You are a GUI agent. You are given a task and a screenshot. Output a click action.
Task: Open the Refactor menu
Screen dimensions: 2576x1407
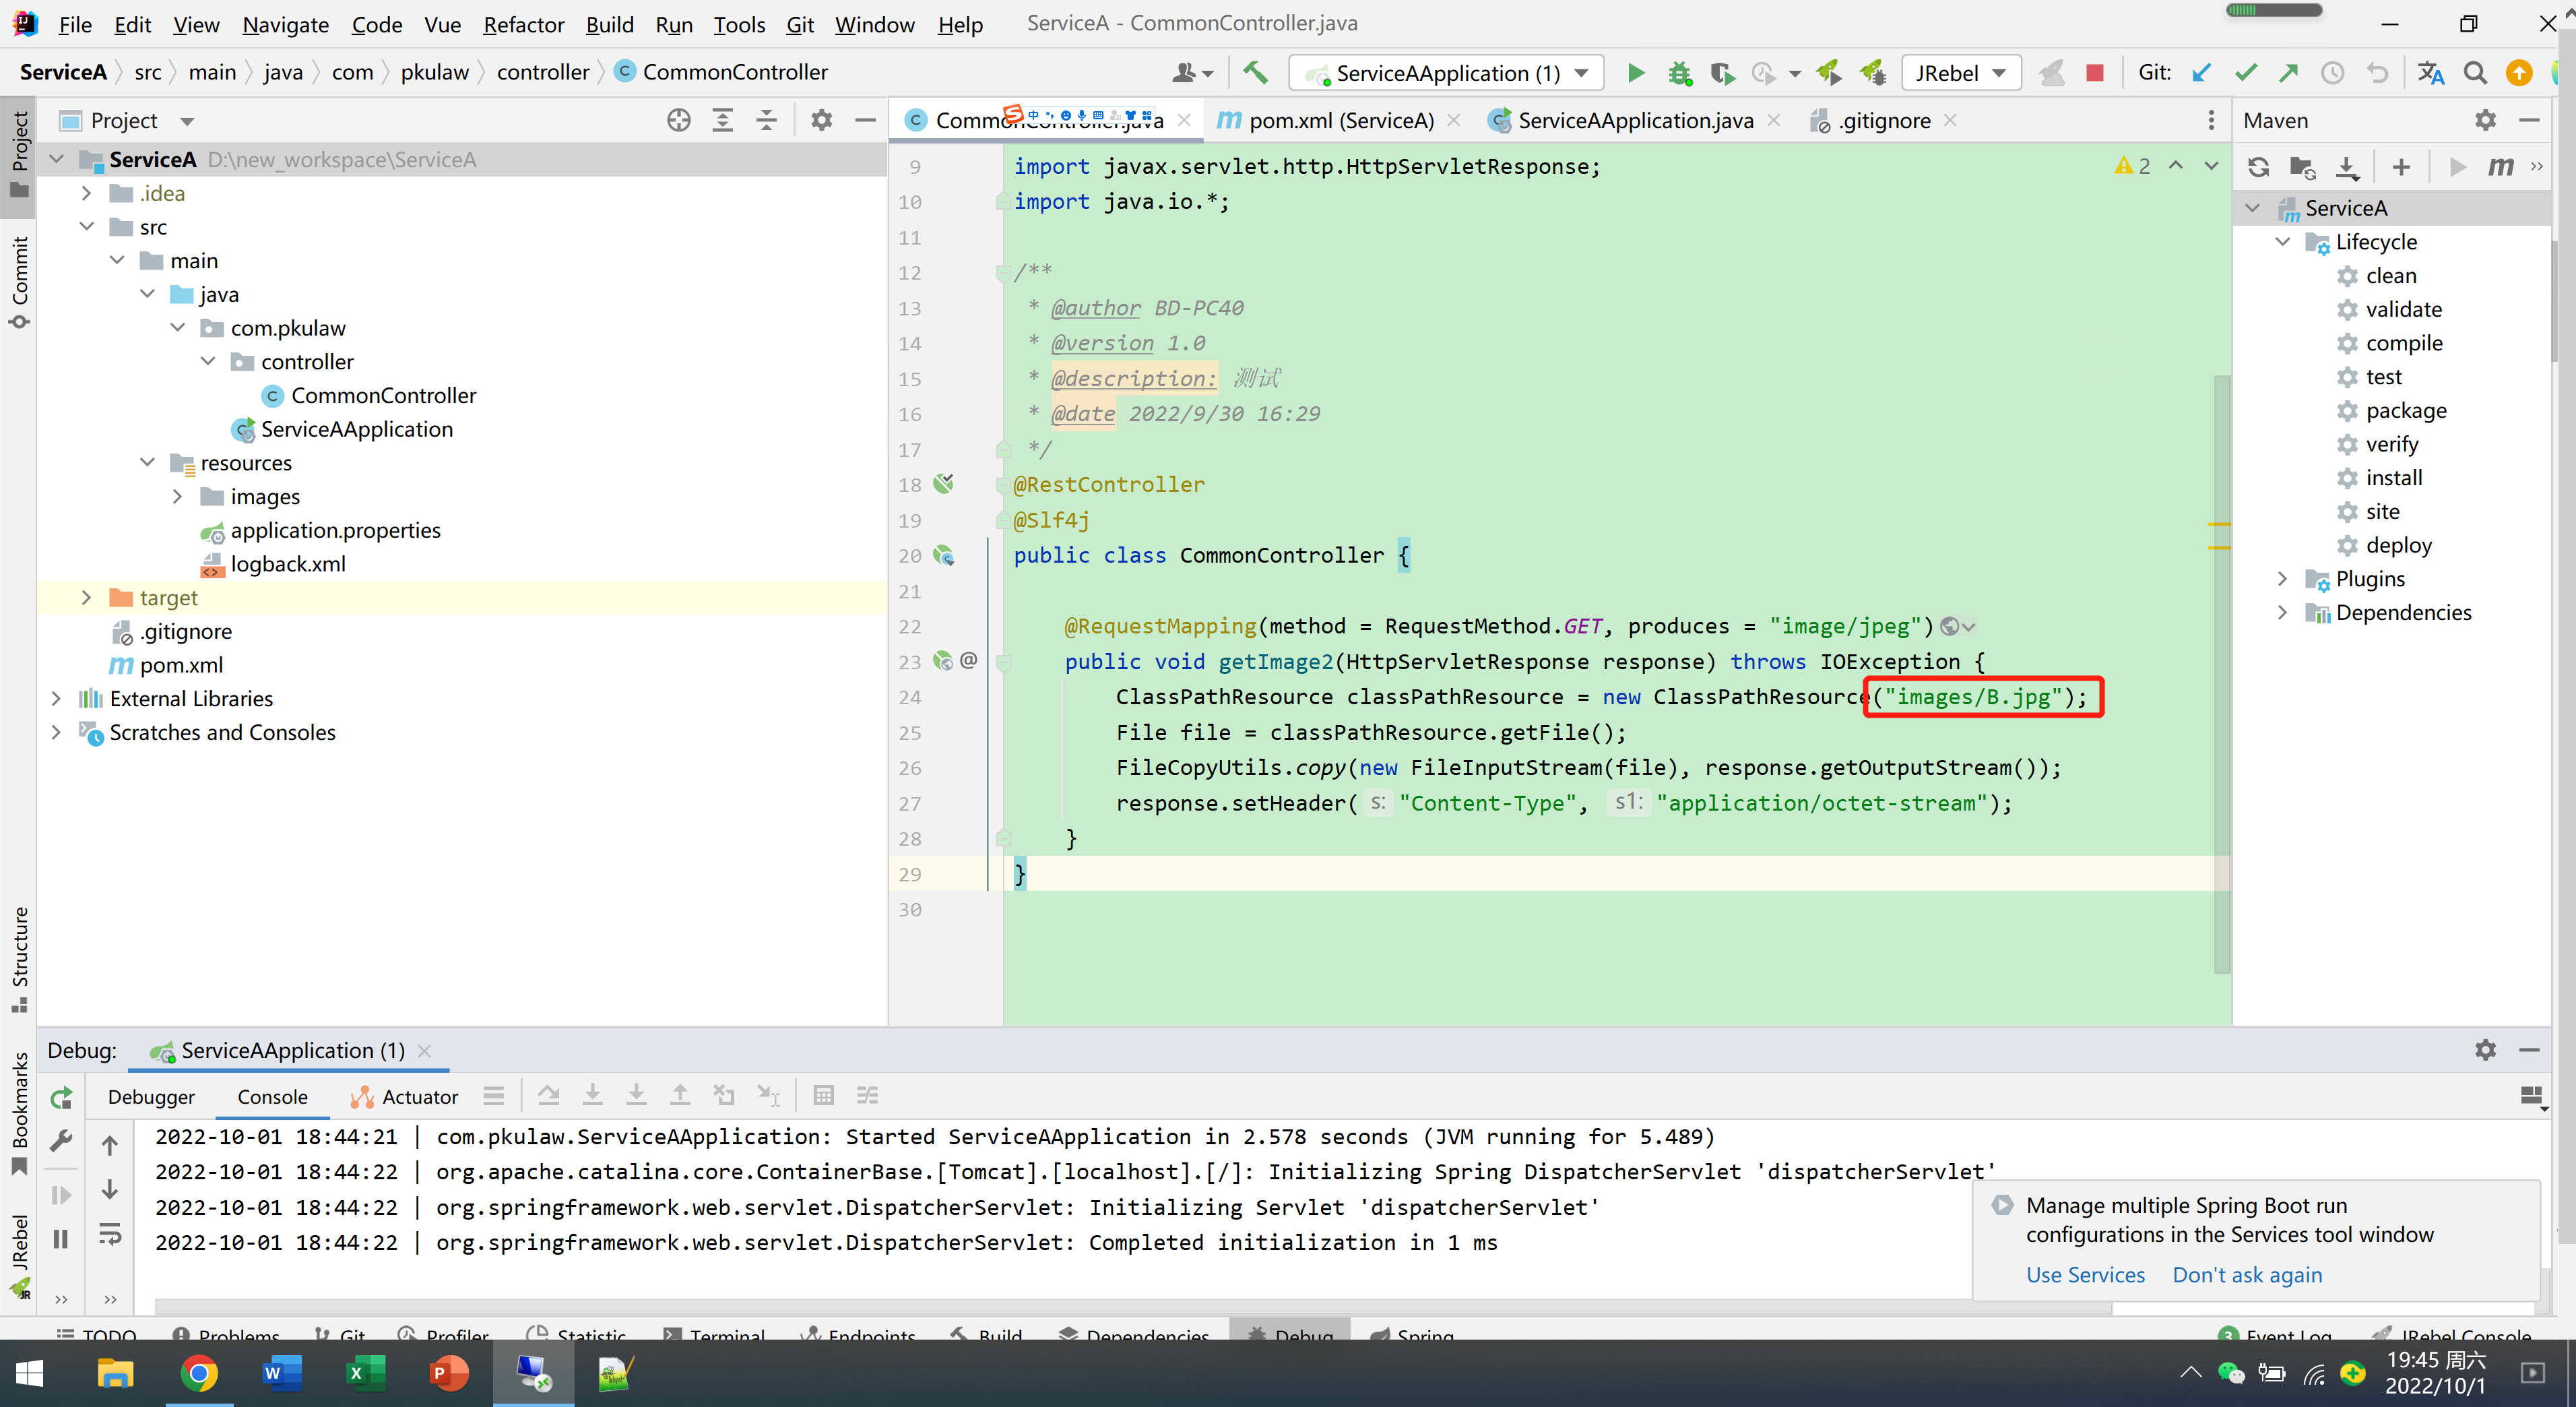[524, 24]
